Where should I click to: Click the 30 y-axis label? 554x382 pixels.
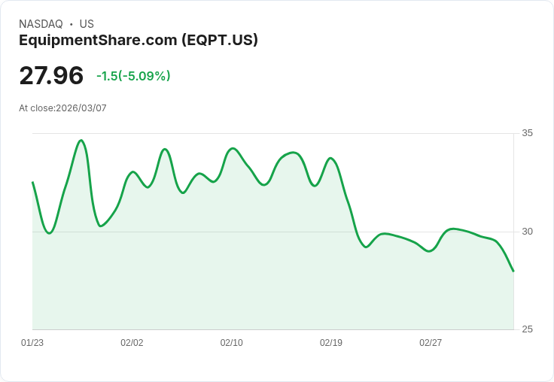tap(527, 231)
